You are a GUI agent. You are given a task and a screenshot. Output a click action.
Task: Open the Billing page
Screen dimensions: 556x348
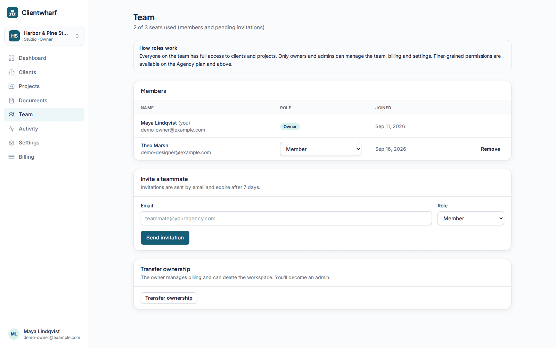pos(44,157)
